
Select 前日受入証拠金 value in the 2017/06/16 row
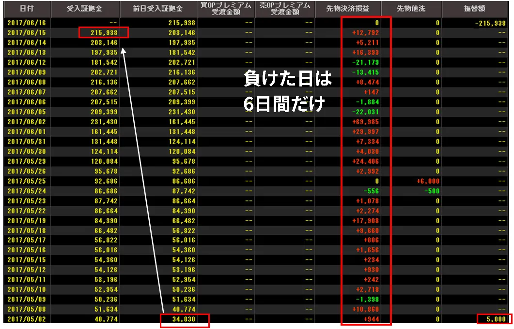click(182, 23)
